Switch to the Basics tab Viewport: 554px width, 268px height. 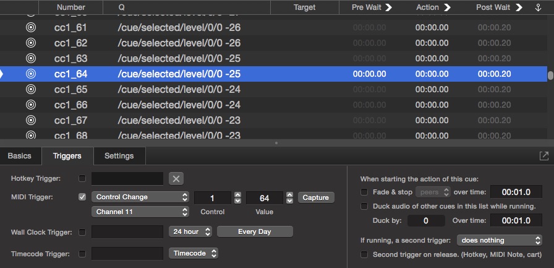(x=20, y=156)
